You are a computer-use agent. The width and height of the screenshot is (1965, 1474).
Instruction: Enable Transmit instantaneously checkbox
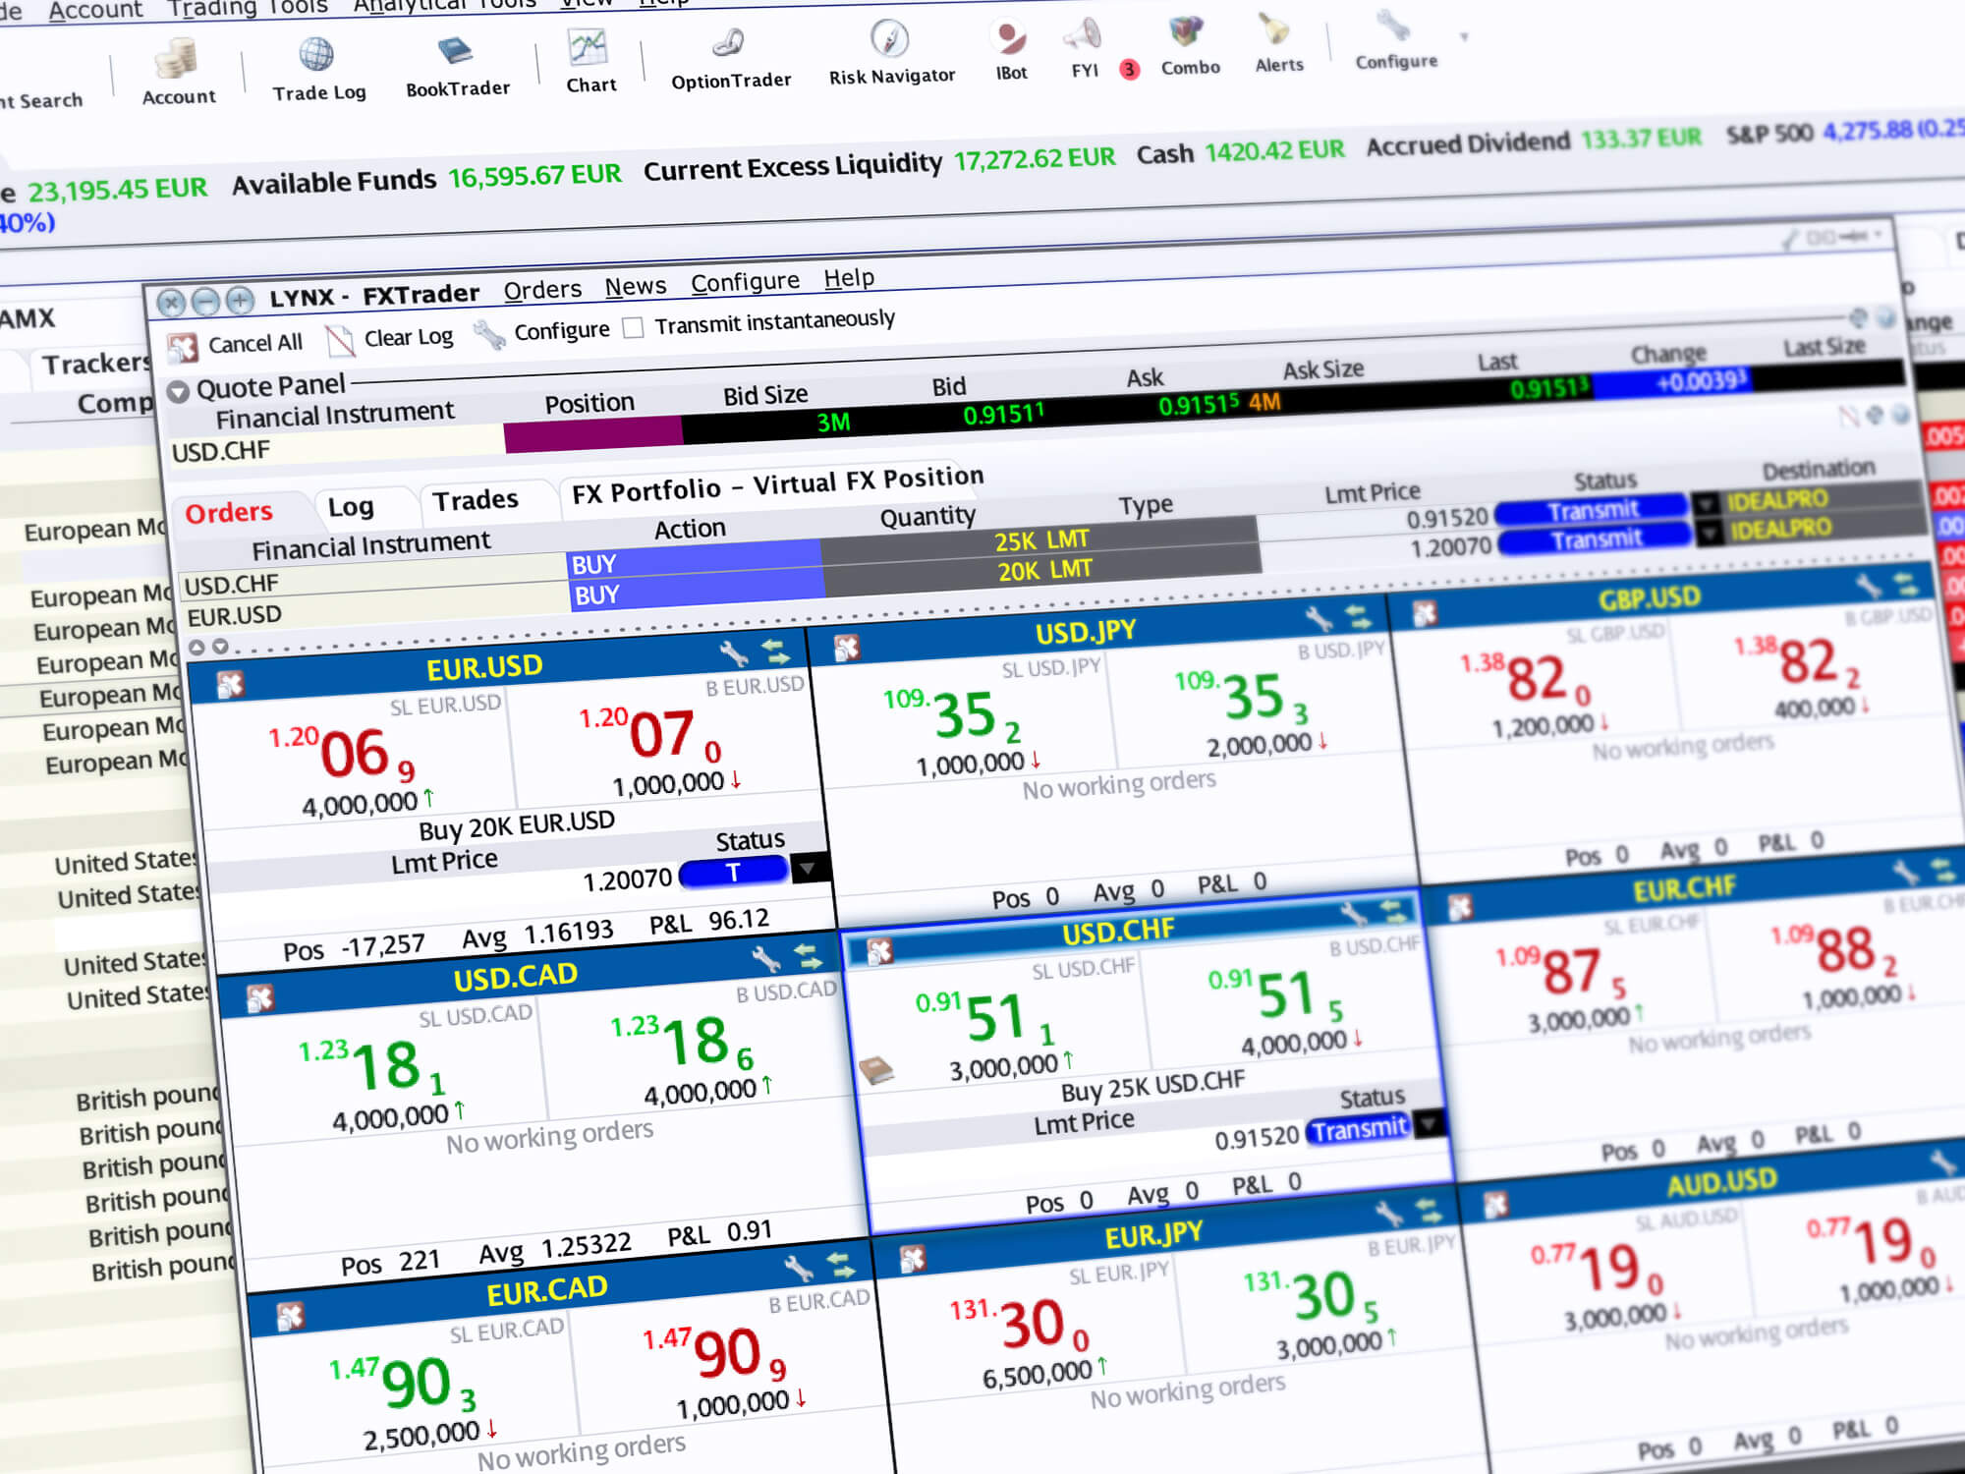point(634,327)
